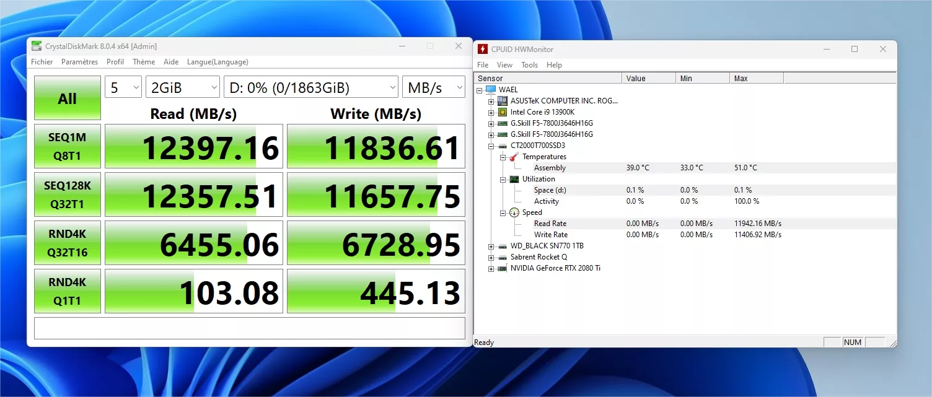
Task: Run the RND4K Q1T1 test
Action: coord(68,291)
